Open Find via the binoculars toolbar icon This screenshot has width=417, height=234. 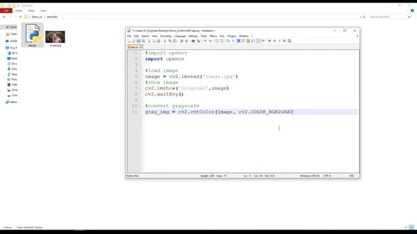[193, 41]
